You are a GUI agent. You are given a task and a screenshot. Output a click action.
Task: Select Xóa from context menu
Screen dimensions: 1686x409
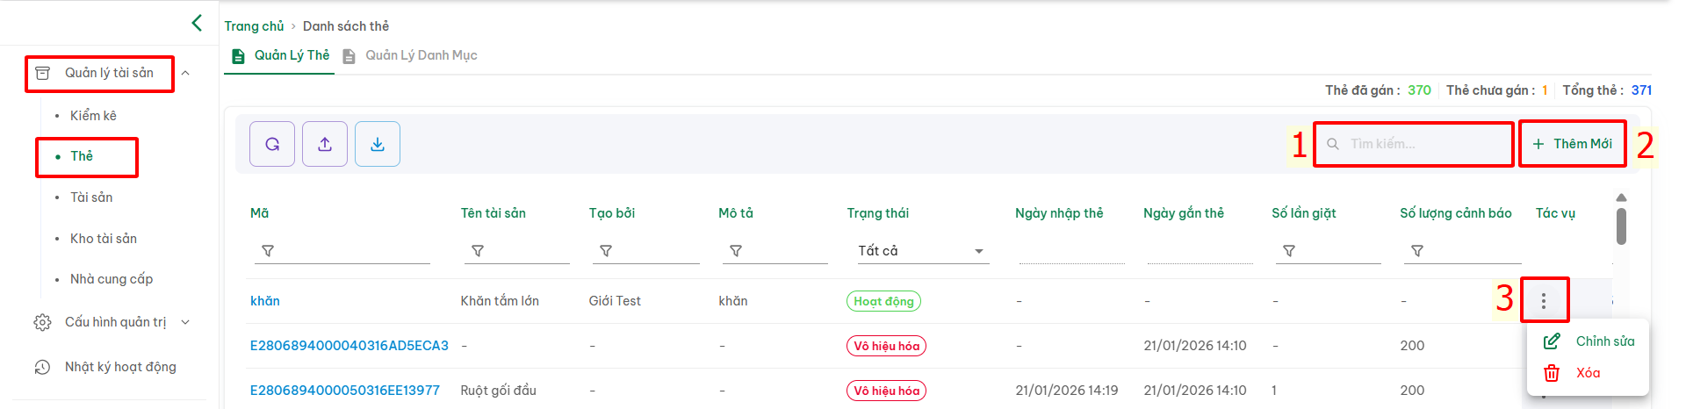click(x=1587, y=373)
